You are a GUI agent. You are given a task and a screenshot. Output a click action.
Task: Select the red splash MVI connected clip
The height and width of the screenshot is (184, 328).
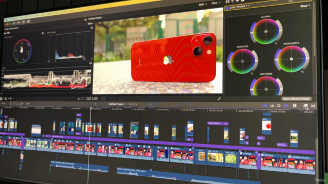(x=266, y=126)
